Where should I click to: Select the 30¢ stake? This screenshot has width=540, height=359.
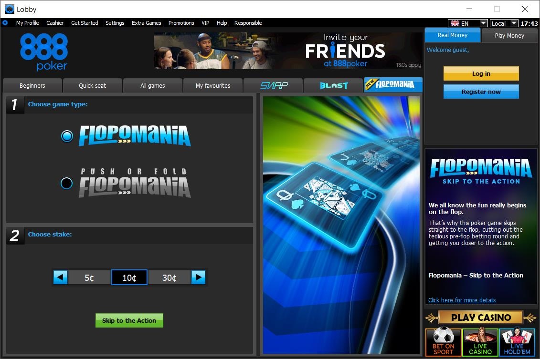(169, 277)
